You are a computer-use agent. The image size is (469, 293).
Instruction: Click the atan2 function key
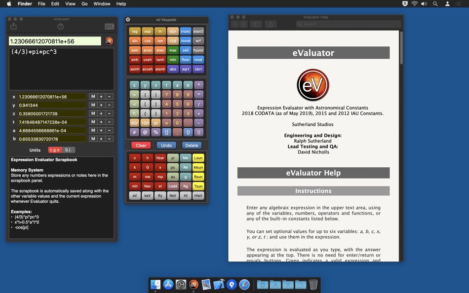(198, 32)
